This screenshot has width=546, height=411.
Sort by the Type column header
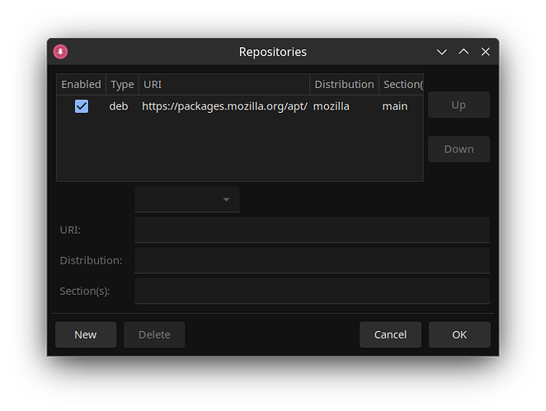point(122,84)
